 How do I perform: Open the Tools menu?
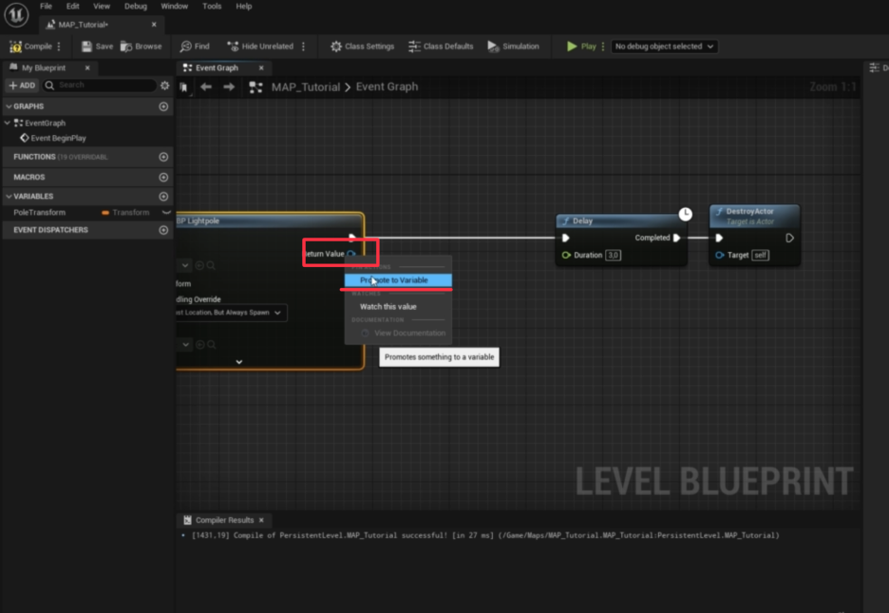[212, 7]
